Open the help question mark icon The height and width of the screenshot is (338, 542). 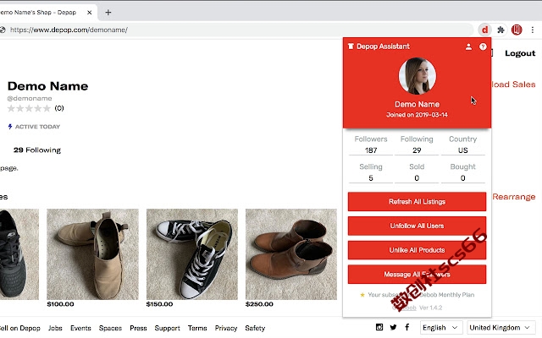[x=483, y=46]
